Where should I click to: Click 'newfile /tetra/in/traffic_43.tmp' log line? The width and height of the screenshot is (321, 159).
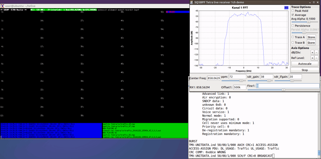(x=119, y=124)
